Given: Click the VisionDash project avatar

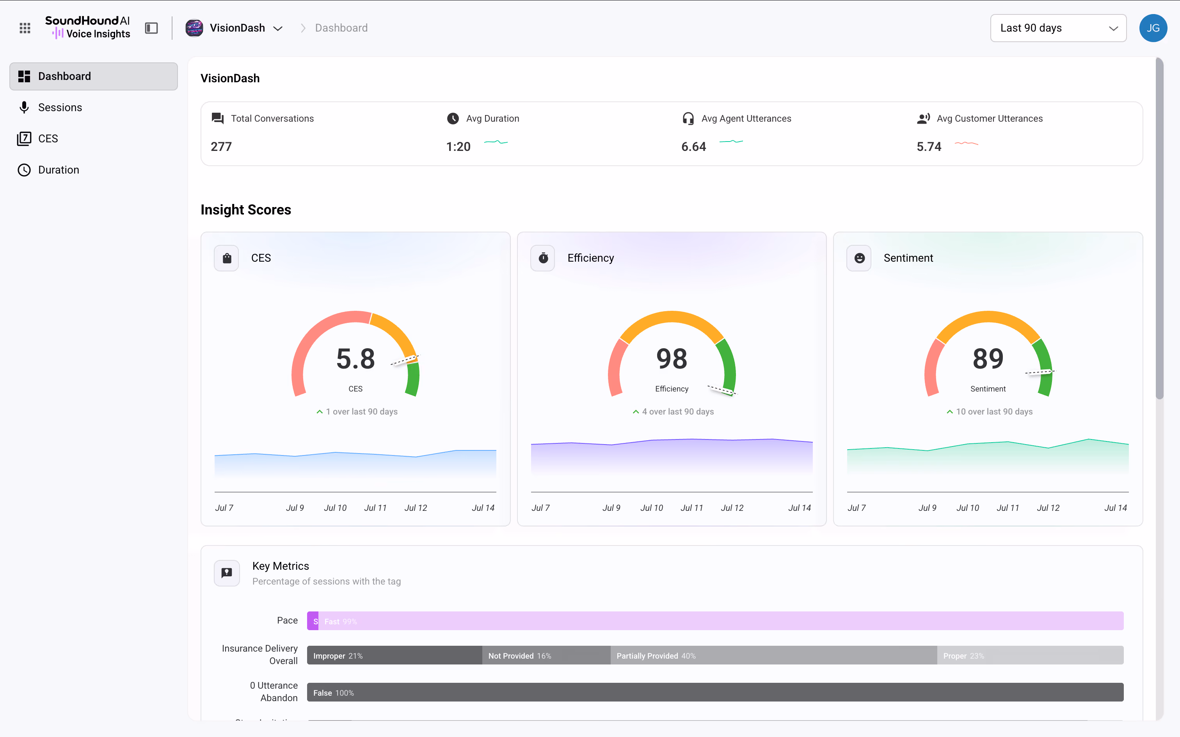Looking at the screenshot, I should [x=194, y=28].
